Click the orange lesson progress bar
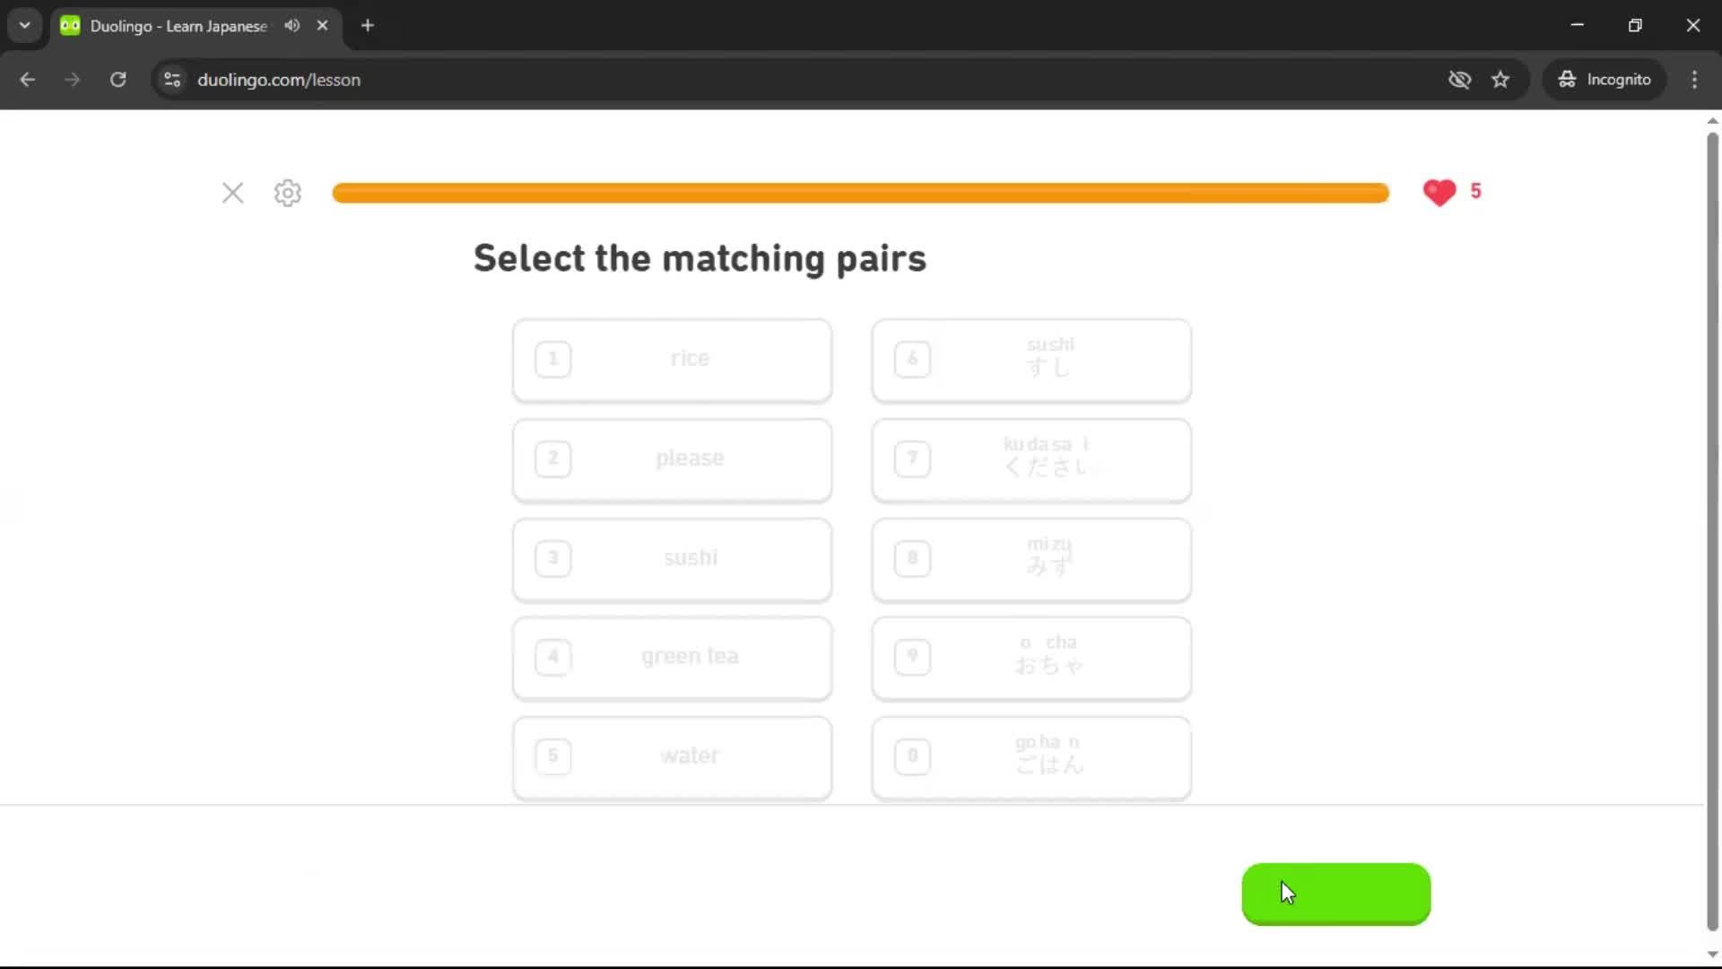 click(860, 193)
